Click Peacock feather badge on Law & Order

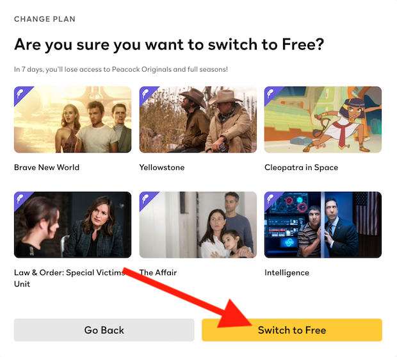point(20,199)
